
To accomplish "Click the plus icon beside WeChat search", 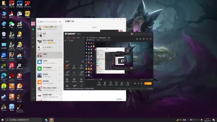I will pyautogui.click(x=60, y=22).
